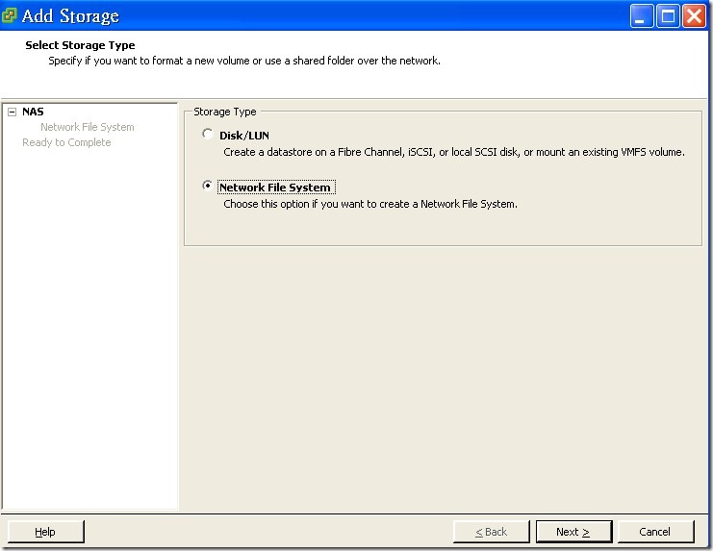This screenshot has width=713, height=551.
Task: Proceed with the Next button
Action: 573,532
